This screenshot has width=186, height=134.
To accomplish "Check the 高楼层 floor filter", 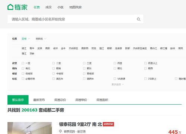I will click(84, 74).
